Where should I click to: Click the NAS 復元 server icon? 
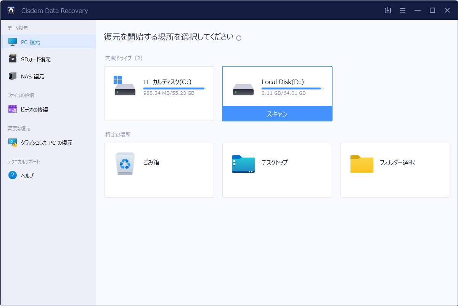pos(13,76)
